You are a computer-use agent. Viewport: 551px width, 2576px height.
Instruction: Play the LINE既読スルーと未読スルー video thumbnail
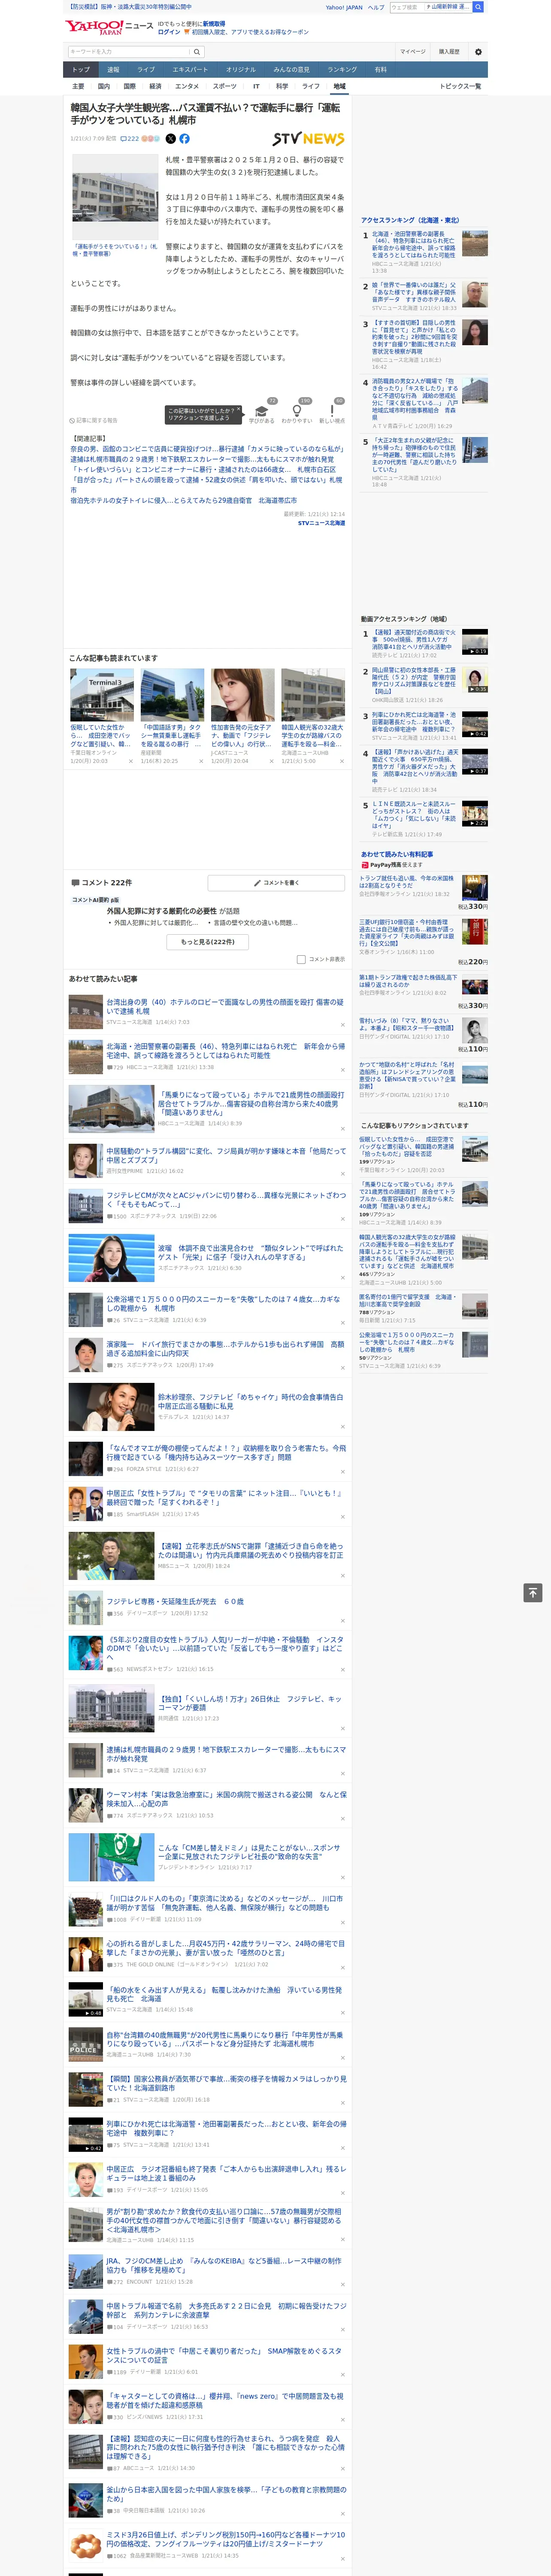click(x=475, y=814)
